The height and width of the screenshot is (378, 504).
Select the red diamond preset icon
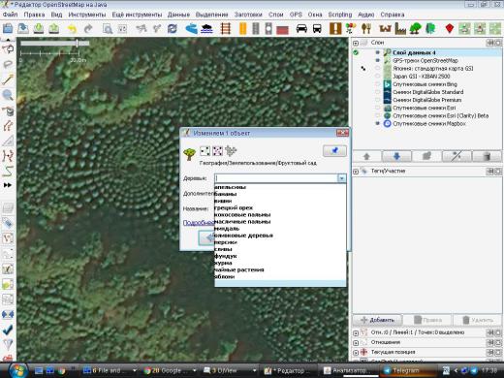click(450, 28)
